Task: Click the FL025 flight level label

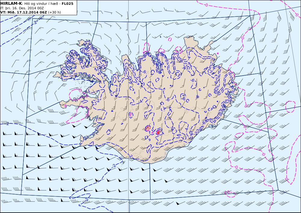Action: click(67, 4)
